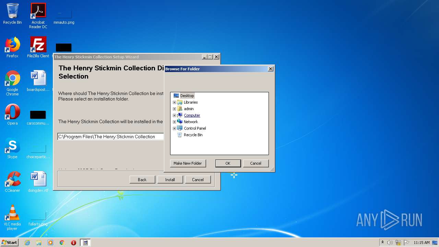
Task: Launch Google Chrome desktop shortcut
Action: tap(12, 83)
